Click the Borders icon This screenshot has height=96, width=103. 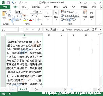coord(18,20)
